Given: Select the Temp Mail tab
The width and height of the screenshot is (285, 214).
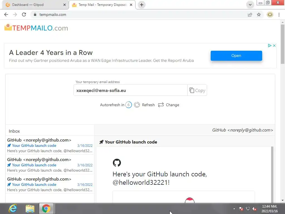Looking at the screenshot, I should 102,5.
